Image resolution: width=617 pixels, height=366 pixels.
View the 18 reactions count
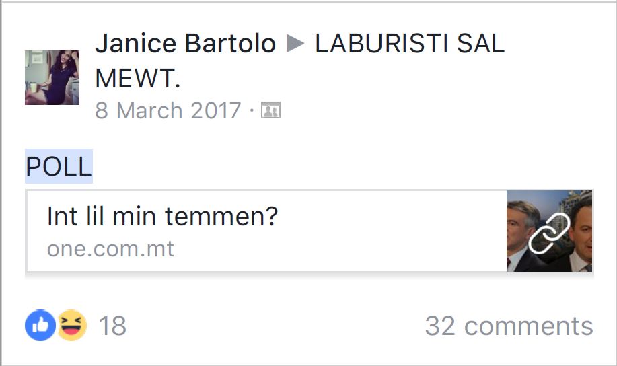click(112, 326)
